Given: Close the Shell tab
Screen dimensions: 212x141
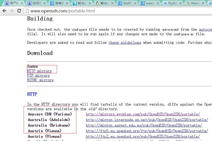Looking at the screenshot, I should [135, 3].
